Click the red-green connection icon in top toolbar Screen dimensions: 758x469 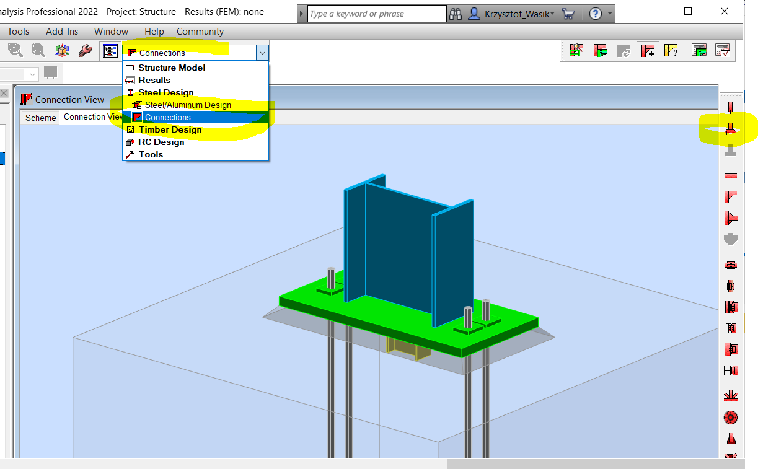point(600,51)
